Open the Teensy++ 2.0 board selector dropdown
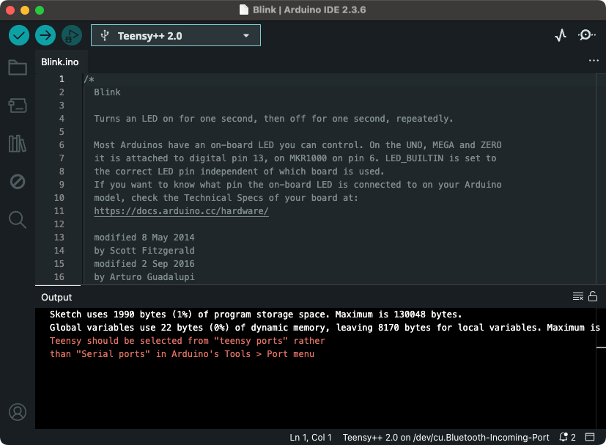The image size is (606, 445). coord(176,35)
